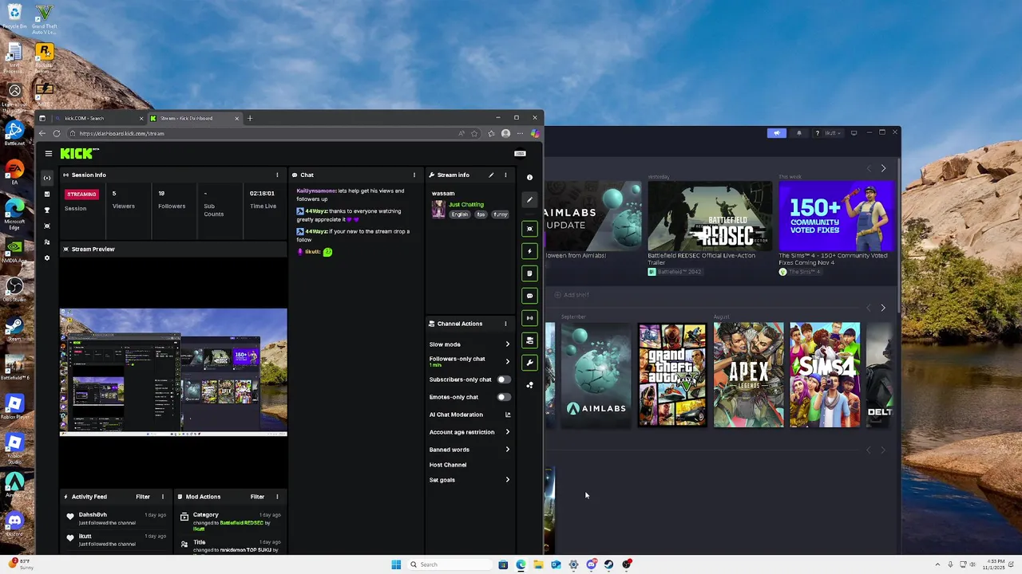The width and height of the screenshot is (1022, 574).
Task: Switch to kick.COM - Search tab
Action: tap(98, 118)
